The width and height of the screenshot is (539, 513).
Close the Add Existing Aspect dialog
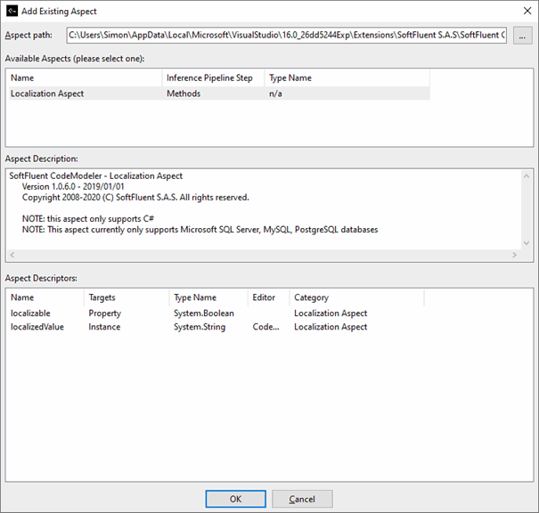click(522, 12)
